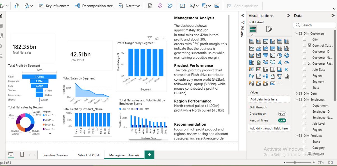Choose the table visualization
Image resolution: width=337 pixels, height=166 pixels.
click(x=273, y=69)
